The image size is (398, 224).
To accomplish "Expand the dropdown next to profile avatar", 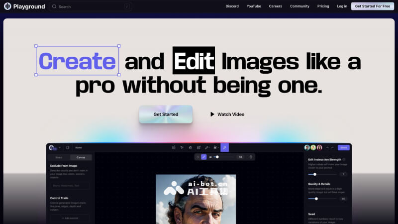I will click(x=60, y=147).
